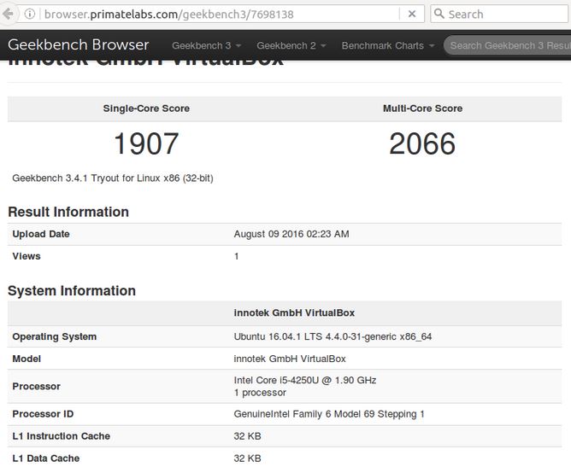Select L1 Instruction Cache label
Viewport: 571px width, 467px height.
coord(62,436)
